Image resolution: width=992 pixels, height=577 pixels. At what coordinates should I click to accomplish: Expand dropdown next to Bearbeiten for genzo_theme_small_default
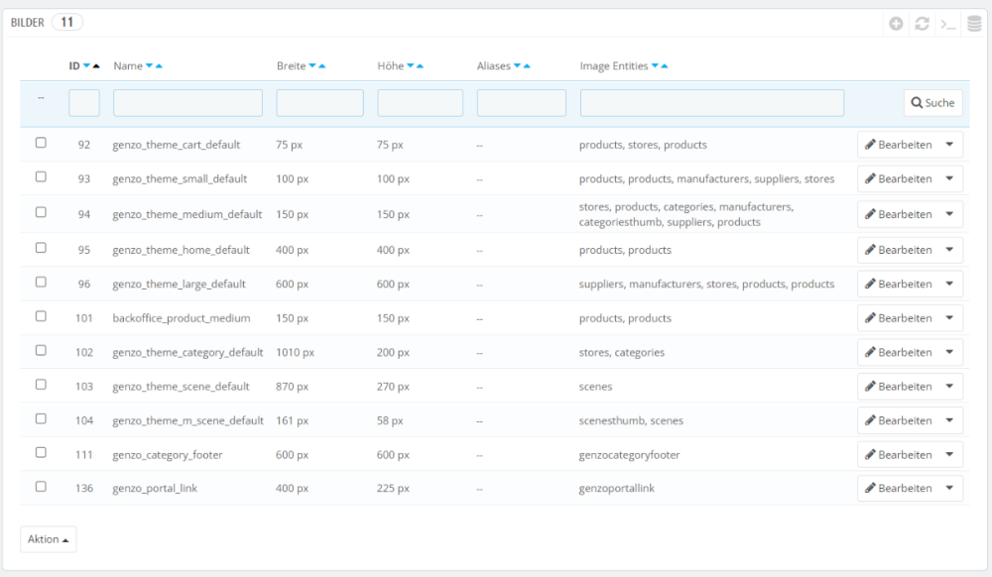pyautogui.click(x=949, y=178)
